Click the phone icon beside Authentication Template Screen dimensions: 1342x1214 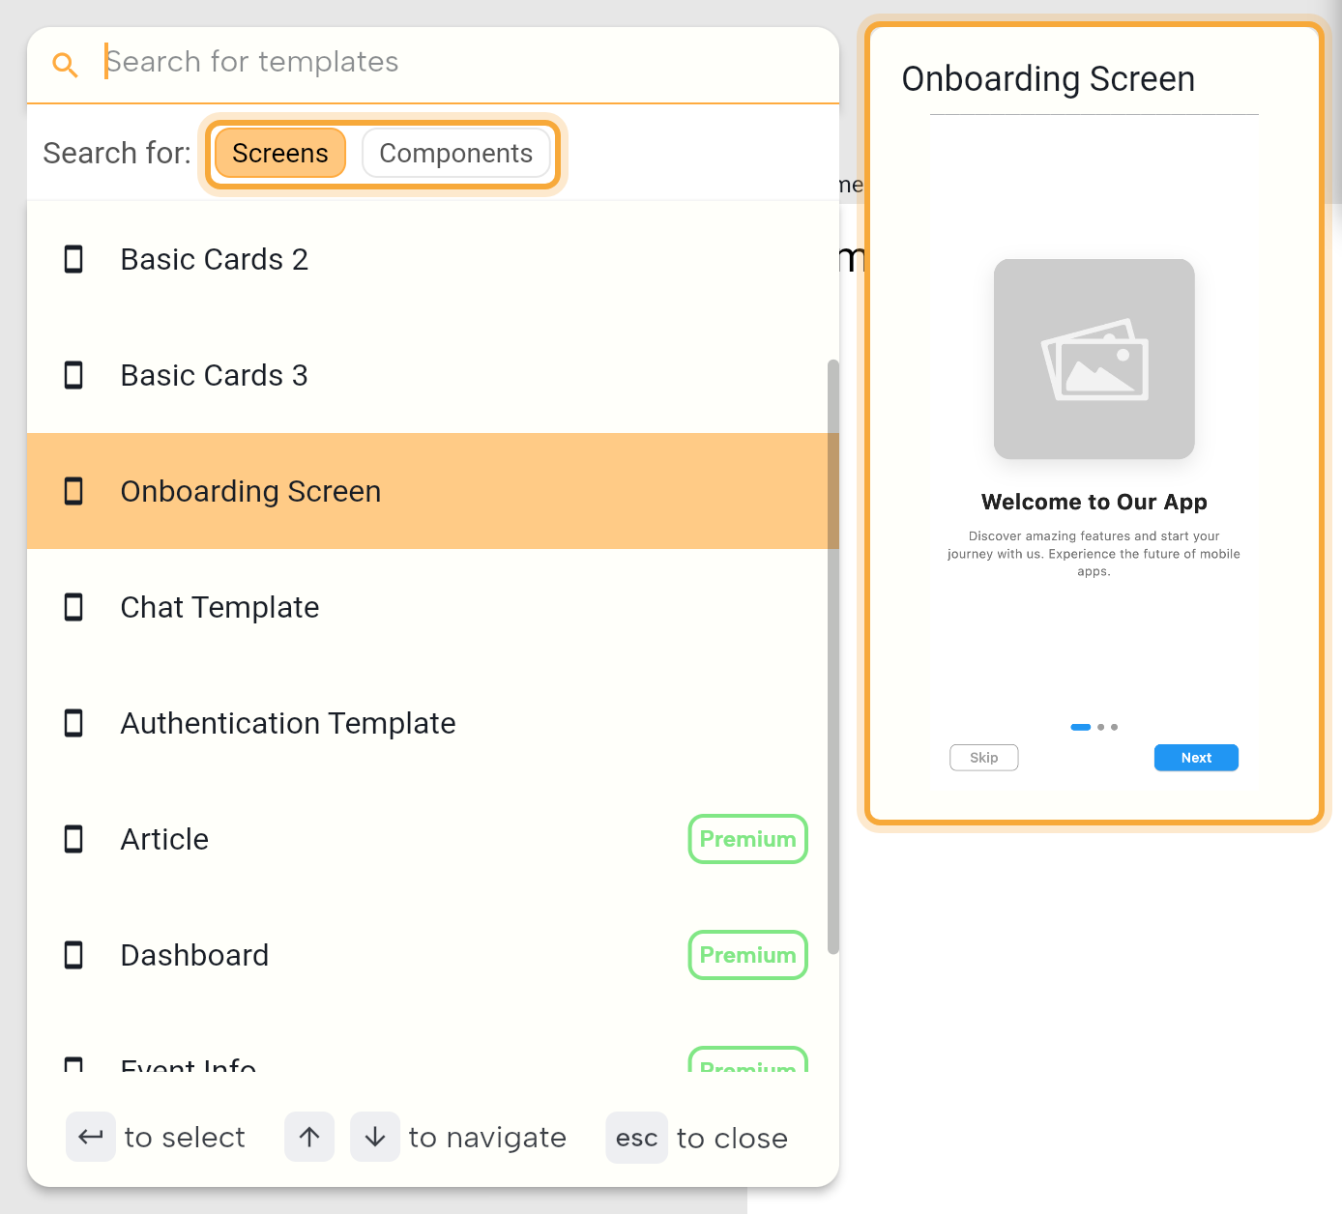pyautogui.click(x=73, y=723)
